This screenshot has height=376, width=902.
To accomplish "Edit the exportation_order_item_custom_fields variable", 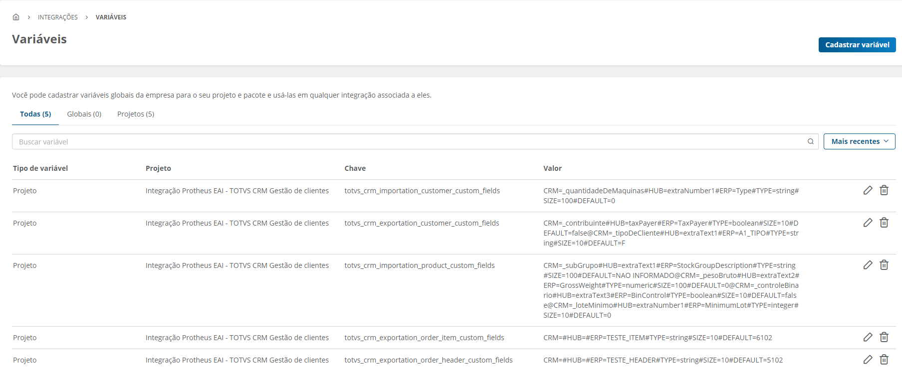I will 868,337.
